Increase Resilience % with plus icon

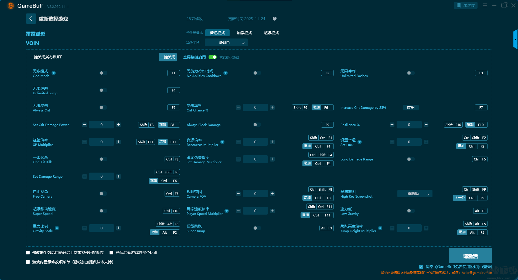point(426,125)
